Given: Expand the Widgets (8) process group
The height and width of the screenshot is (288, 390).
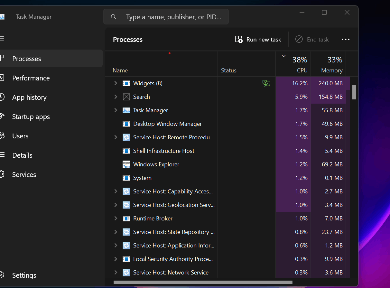Looking at the screenshot, I should pyautogui.click(x=116, y=83).
